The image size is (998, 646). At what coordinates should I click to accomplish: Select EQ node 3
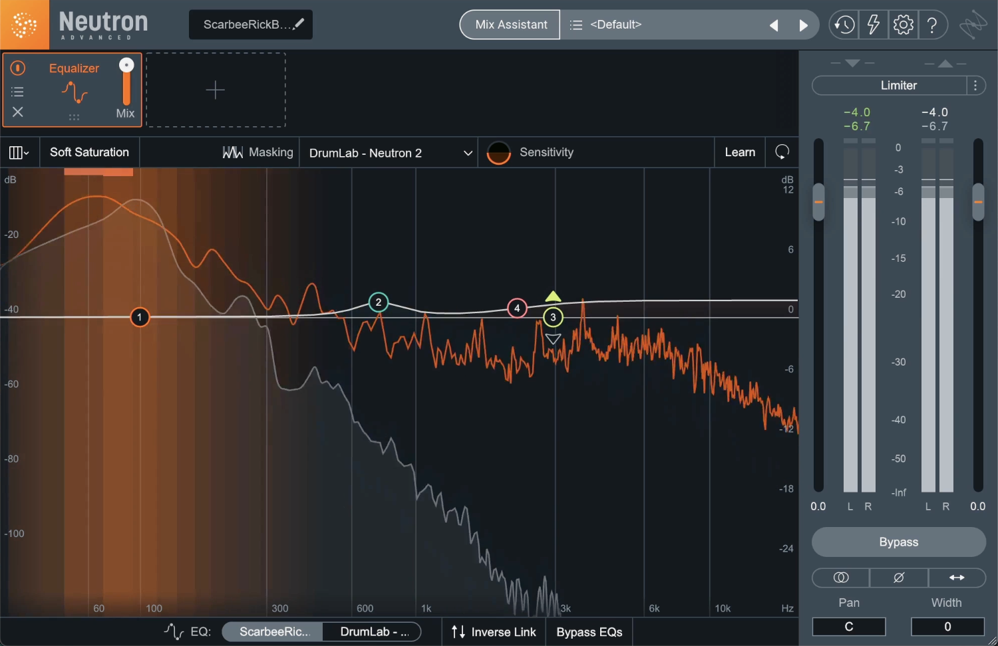[x=553, y=318]
